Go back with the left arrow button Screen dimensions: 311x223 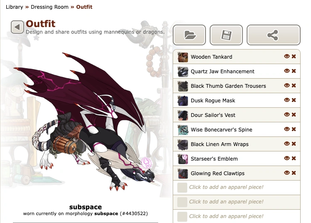[x=17, y=27]
